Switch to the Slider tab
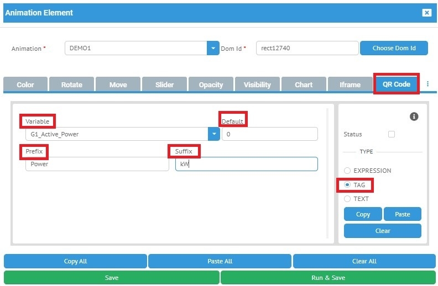This screenshot has height=286, width=438. click(x=164, y=84)
